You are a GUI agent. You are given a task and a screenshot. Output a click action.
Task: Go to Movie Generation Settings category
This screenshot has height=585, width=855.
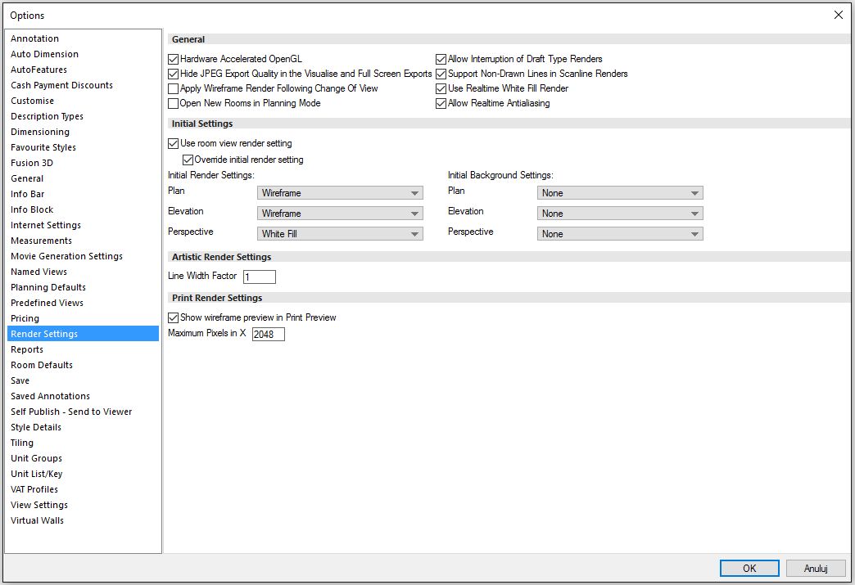point(66,256)
